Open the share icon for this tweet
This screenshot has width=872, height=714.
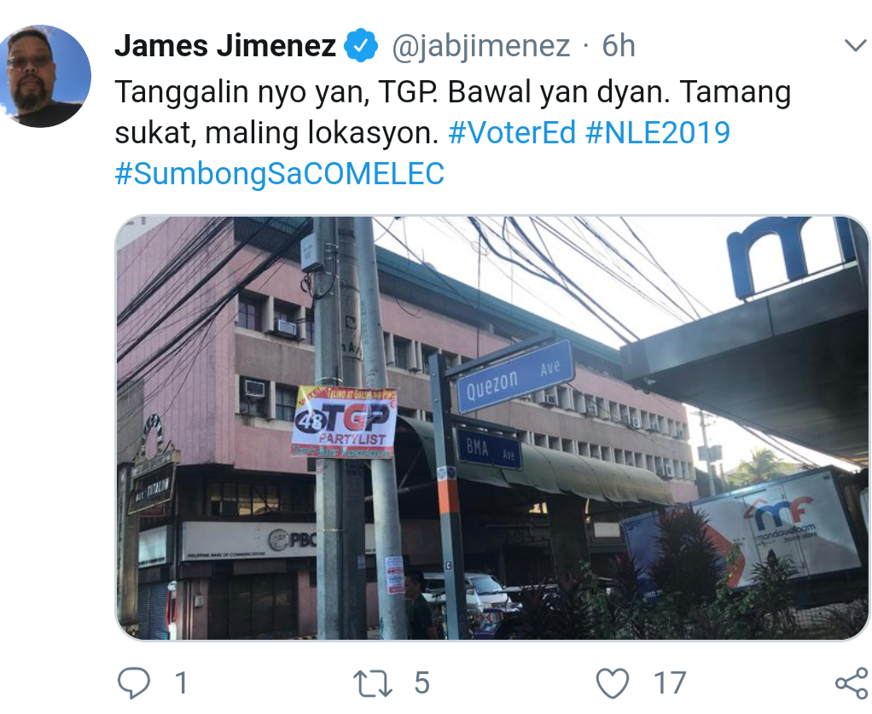coord(852,682)
